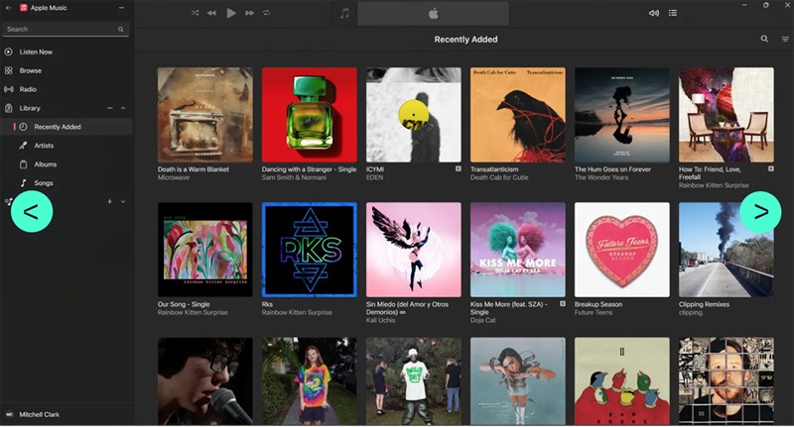Click the Doja Cat artist name
The height and width of the screenshot is (427, 794).
483,320
